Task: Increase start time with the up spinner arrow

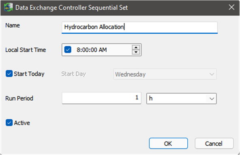Action: [136, 47]
